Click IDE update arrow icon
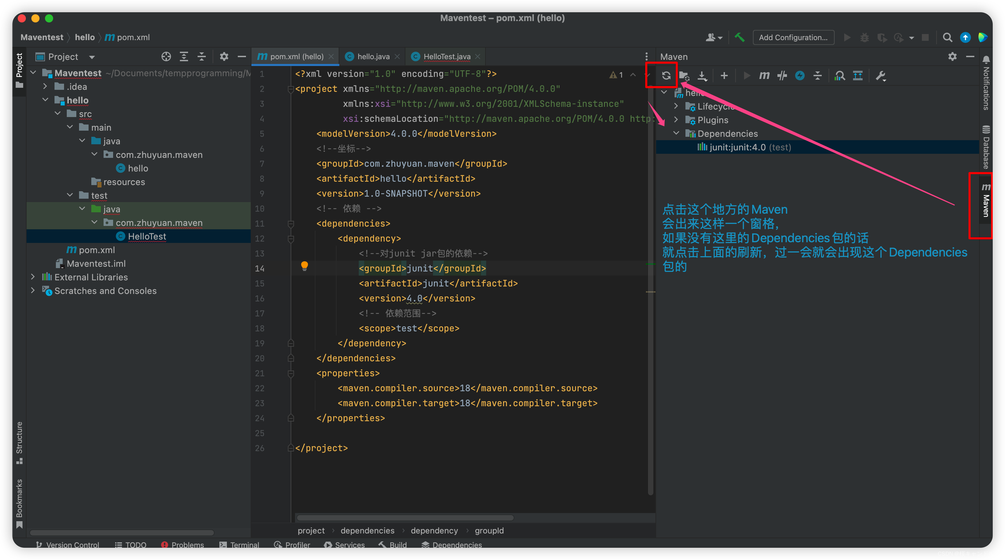Viewport: 1005px width, 560px height. pos(965,37)
